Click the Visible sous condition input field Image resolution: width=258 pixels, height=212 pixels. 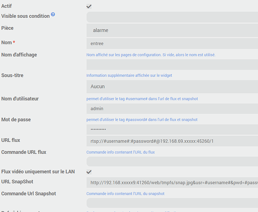click(172, 17)
